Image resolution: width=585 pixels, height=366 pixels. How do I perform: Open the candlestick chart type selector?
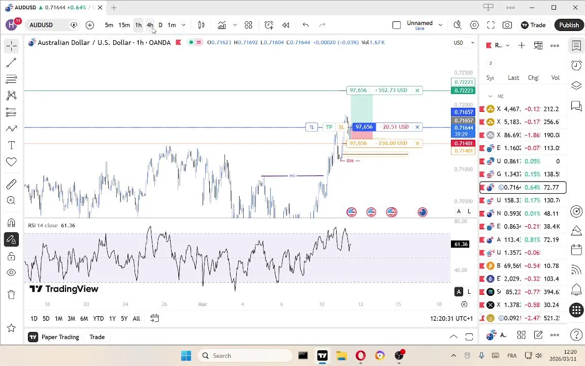click(201, 25)
